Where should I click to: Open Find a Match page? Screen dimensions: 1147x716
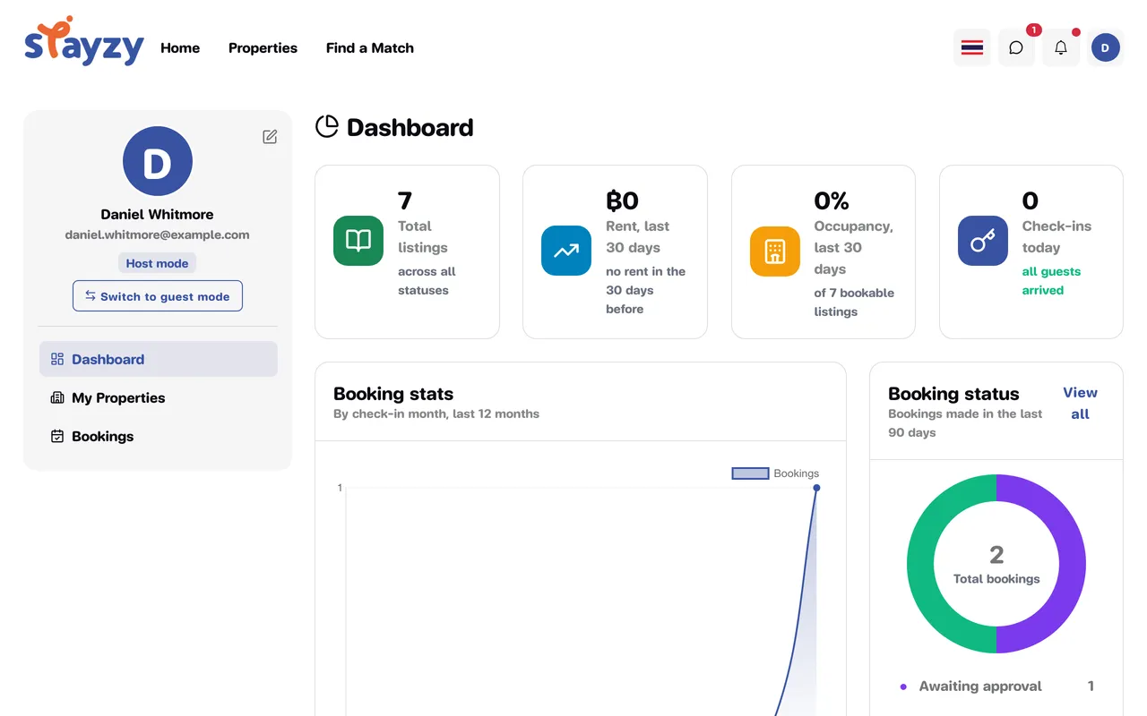coord(370,48)
